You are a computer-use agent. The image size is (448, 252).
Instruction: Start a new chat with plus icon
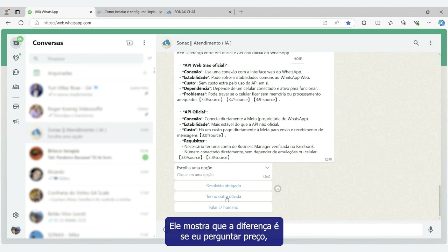(129, 43)
